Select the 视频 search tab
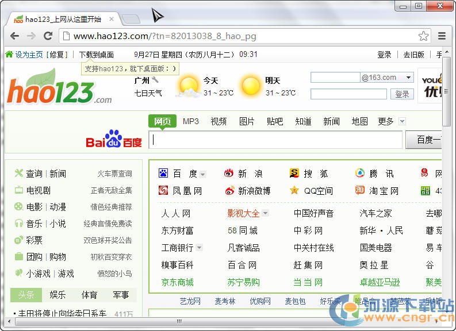This screenshot has width=456, height=331. [x=219, y=121]
